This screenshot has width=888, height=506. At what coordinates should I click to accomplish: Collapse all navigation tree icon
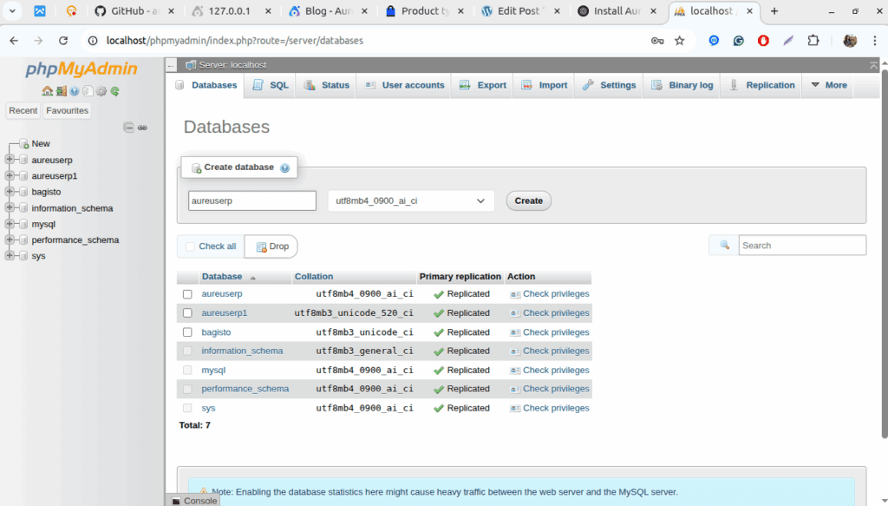pos(128,128)
